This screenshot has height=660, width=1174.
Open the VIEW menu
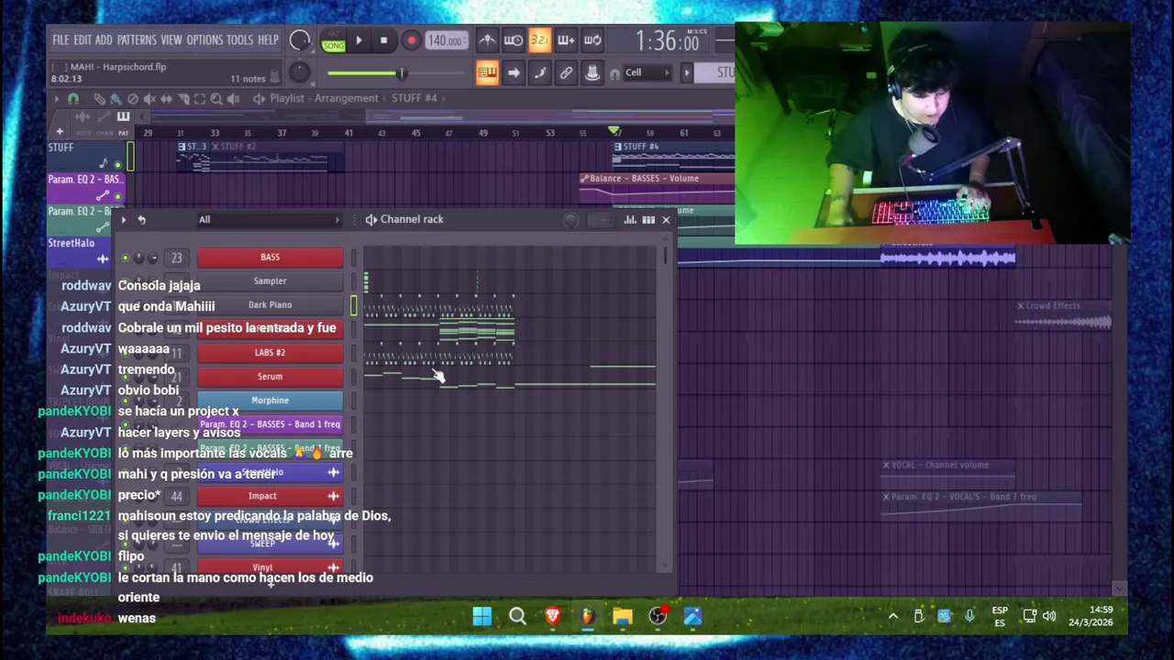[172, 40]
